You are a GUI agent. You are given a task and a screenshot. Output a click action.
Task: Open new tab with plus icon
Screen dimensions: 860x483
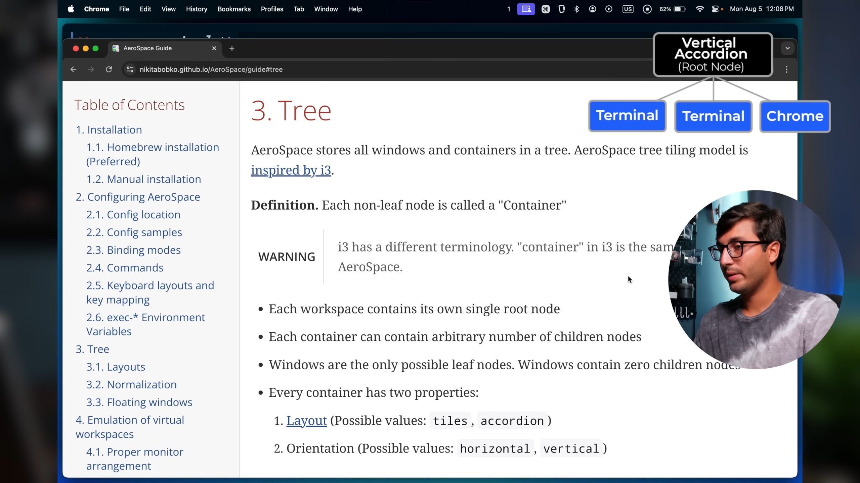pos(232,48)
